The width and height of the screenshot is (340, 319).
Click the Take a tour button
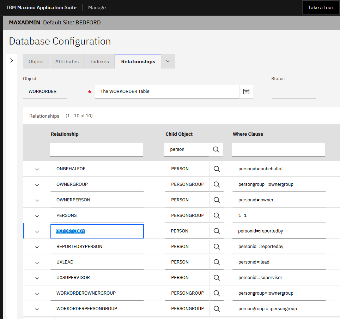320,7
